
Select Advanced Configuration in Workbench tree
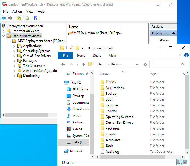pos(40,71)
